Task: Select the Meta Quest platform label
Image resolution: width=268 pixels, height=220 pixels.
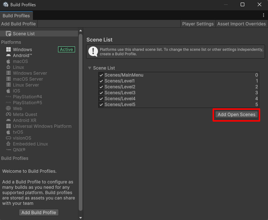Action: [25, 114]
